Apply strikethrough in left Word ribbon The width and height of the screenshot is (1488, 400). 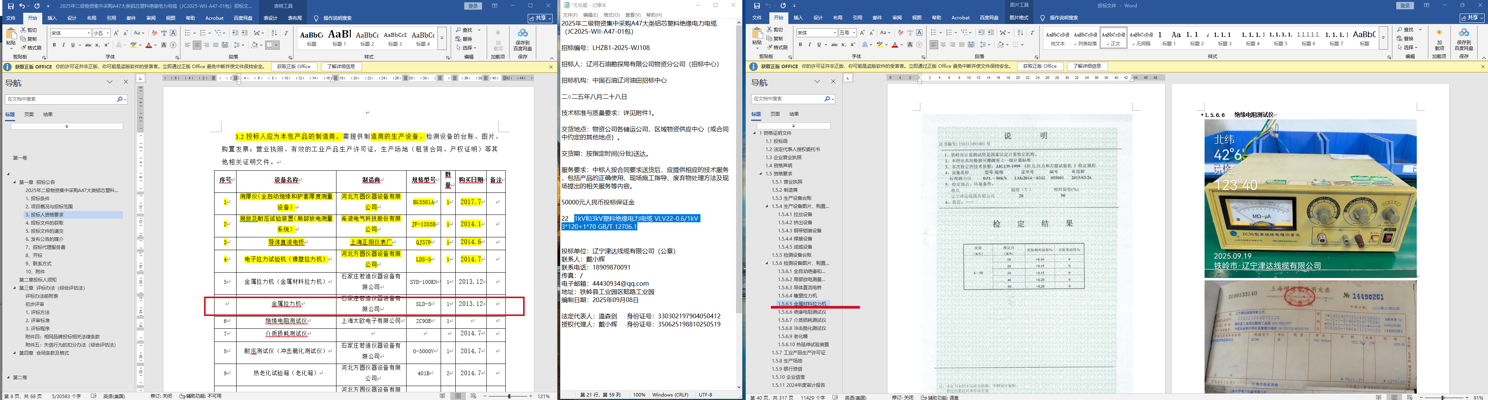pos(88,45)
